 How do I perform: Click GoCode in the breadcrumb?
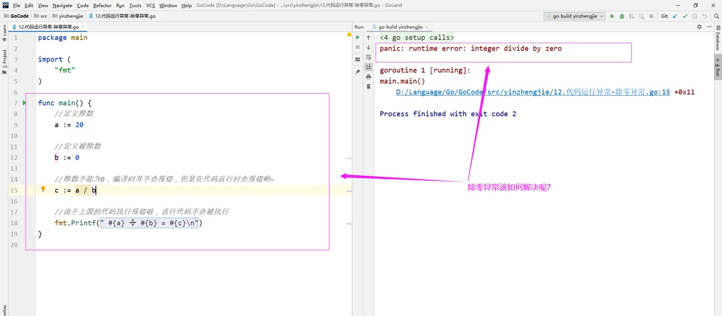[x=17, y=16]
